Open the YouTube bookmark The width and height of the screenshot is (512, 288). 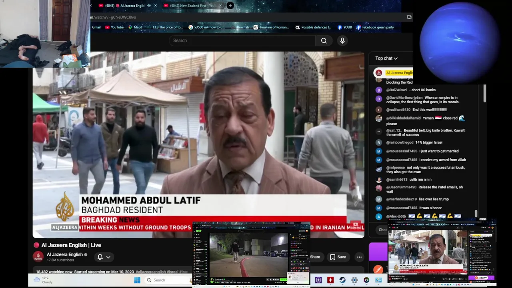114,27
